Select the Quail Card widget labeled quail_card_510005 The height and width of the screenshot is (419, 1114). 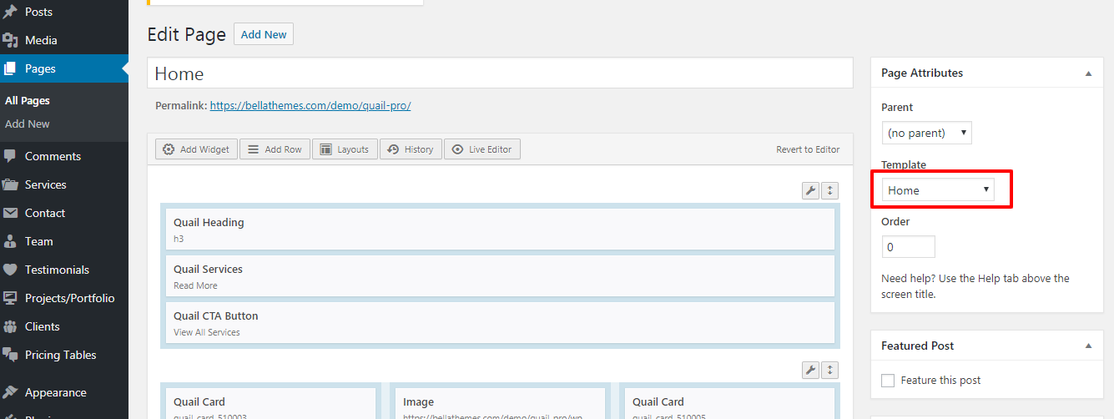coord(729,404)
